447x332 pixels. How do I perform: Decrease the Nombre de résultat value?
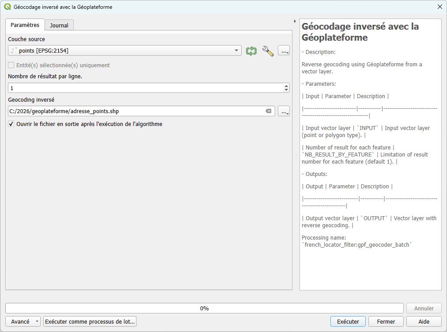click(286, 90)
